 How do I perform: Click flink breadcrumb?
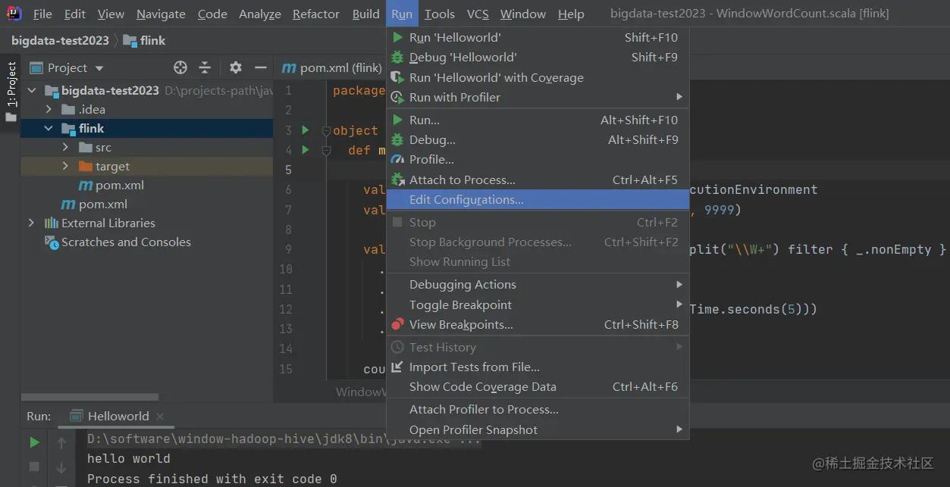(144, 40)
